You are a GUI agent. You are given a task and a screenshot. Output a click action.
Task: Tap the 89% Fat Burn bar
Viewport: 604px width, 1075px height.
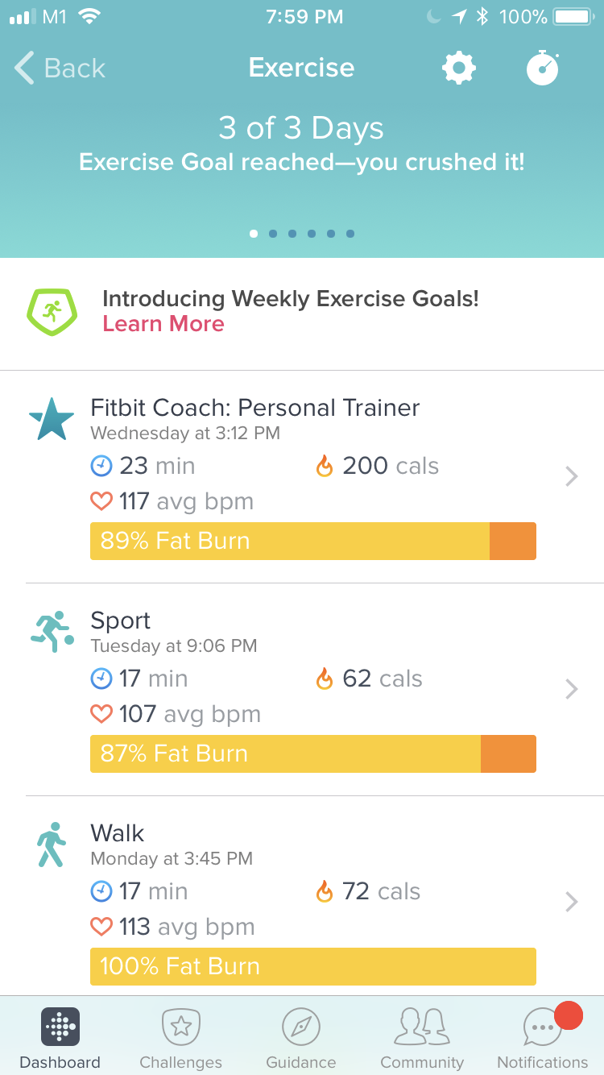coord(313,541)
